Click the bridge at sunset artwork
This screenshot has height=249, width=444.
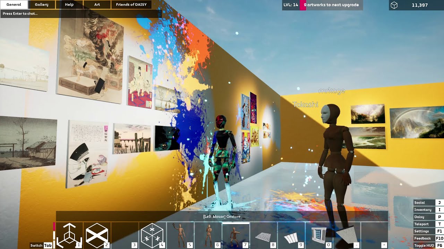click(132, 139)
